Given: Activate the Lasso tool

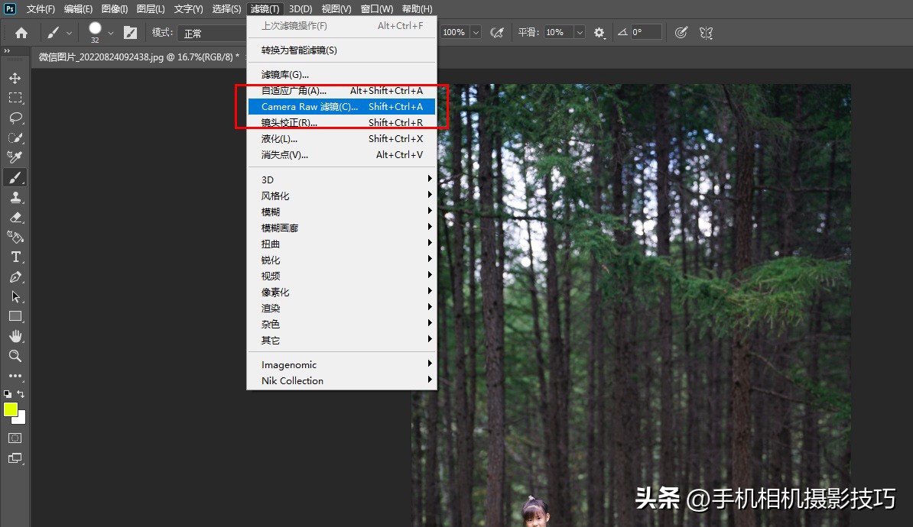Looking at the screenshot, I should click(x=13, y=118).
